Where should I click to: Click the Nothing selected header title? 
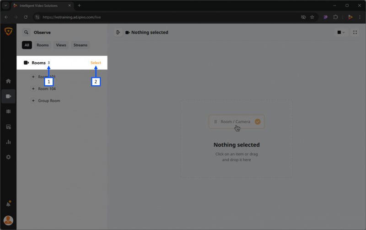(x=150, y=33)
